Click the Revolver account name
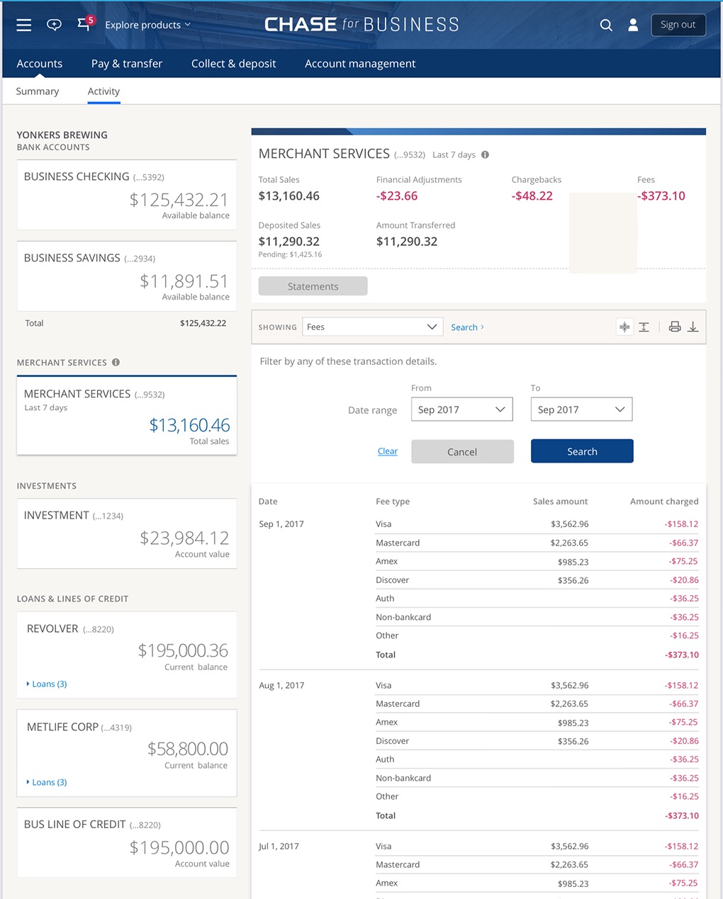 point(52,628)
